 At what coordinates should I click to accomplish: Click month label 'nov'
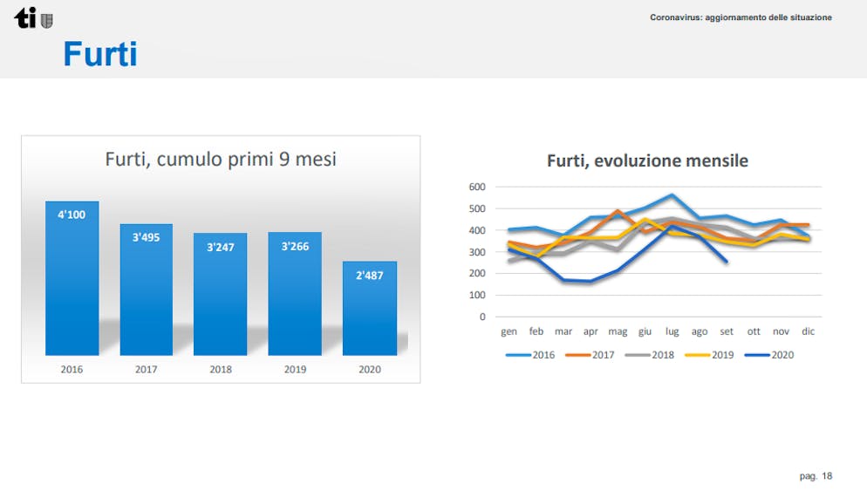point(781,331)
